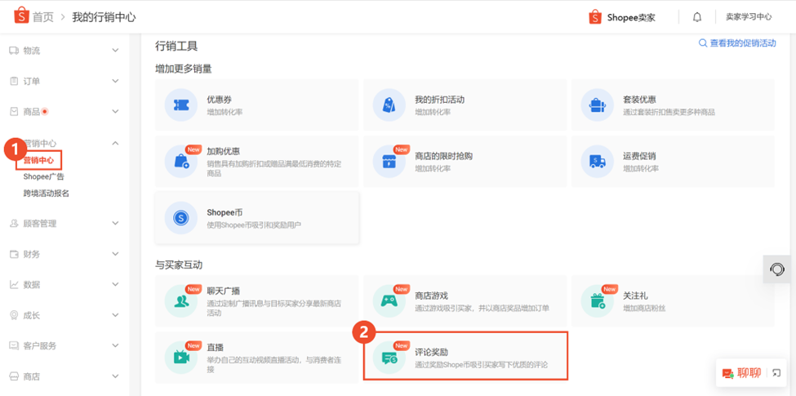Click the headset customer support icon
This screenshot has height=396, width=796.
coord(777,269)
